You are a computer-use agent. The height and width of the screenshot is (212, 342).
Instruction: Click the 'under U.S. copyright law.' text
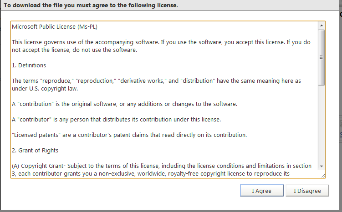pos(45,89)
